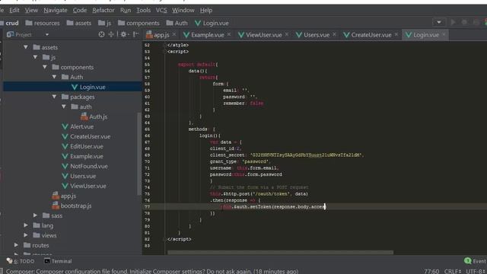The image size is (487, 274).
Task: Collapse the auth subfolder under packages
Action: (64, 107)
